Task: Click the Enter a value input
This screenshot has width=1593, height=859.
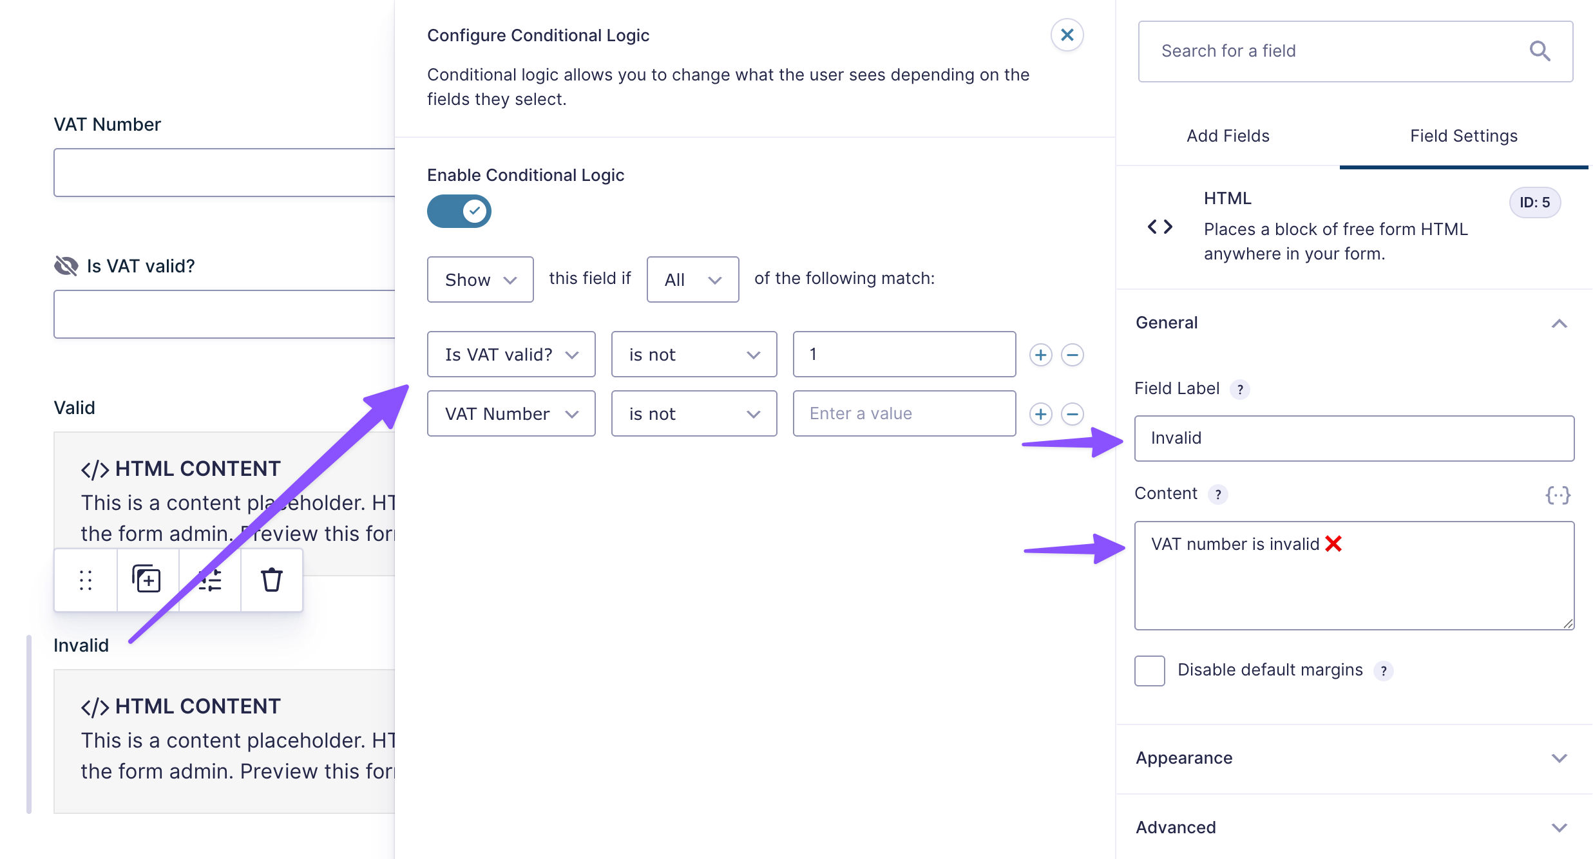Action: pyautogui.click(x=904, y=414)
